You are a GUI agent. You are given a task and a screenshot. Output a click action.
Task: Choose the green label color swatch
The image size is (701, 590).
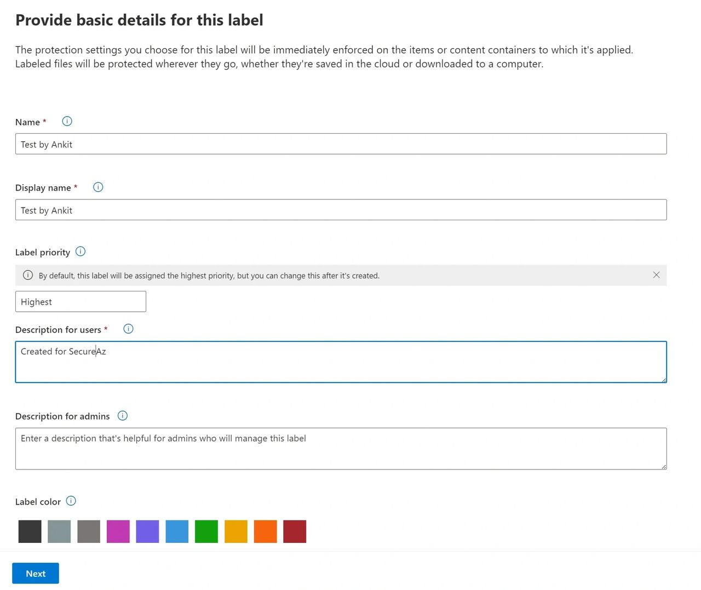(x=206, y=531)
